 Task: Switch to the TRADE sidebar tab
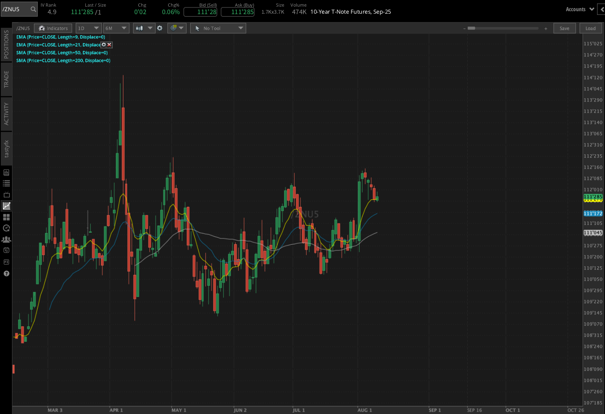point(6,79)
